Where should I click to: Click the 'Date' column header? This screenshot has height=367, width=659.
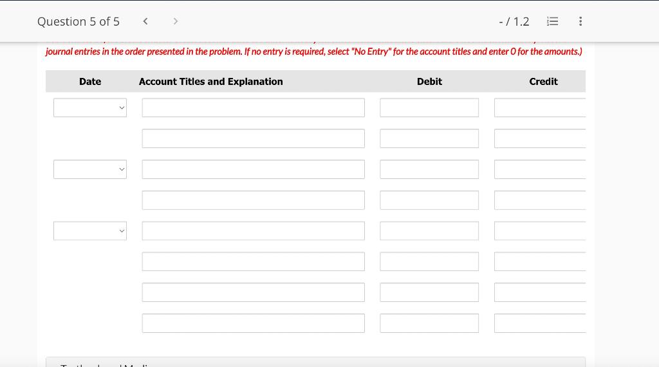[x=90, y=82]
